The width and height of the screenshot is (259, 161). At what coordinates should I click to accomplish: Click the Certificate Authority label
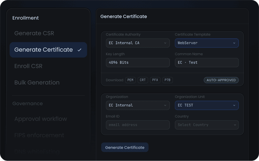click(x=123, y=34)
